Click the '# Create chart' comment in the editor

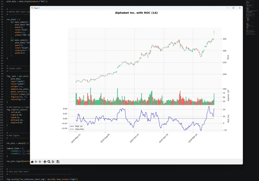[14, 68]
